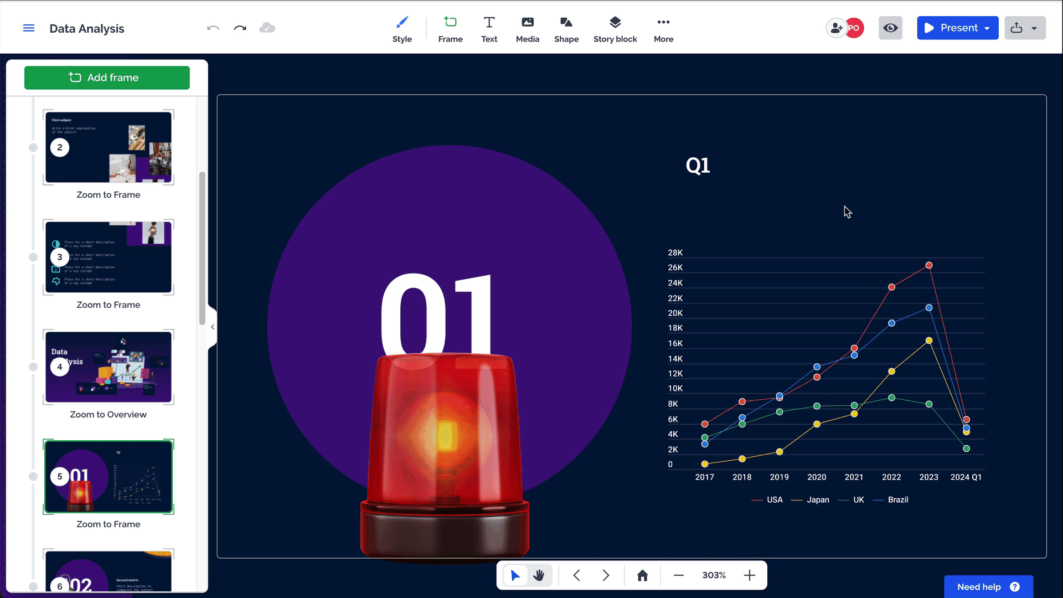
Task: Open the Style tool
Action: pos(402,29)
